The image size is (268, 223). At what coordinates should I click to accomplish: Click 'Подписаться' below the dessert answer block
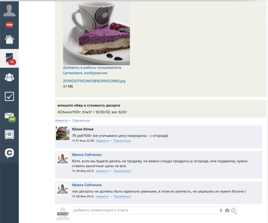click(81, 120)
